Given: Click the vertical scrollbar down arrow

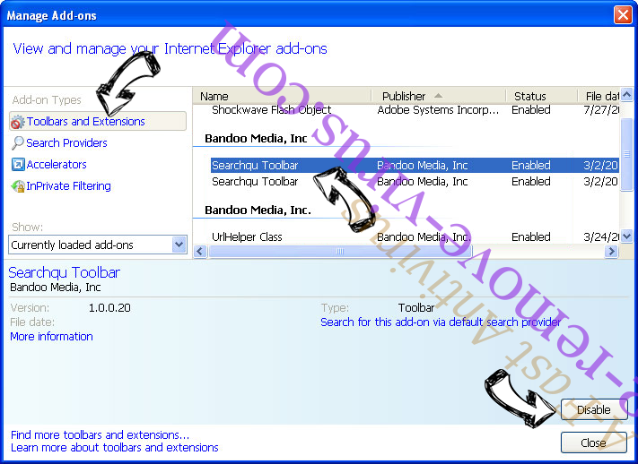Looking at the screenshot, I should pos(626,236).
